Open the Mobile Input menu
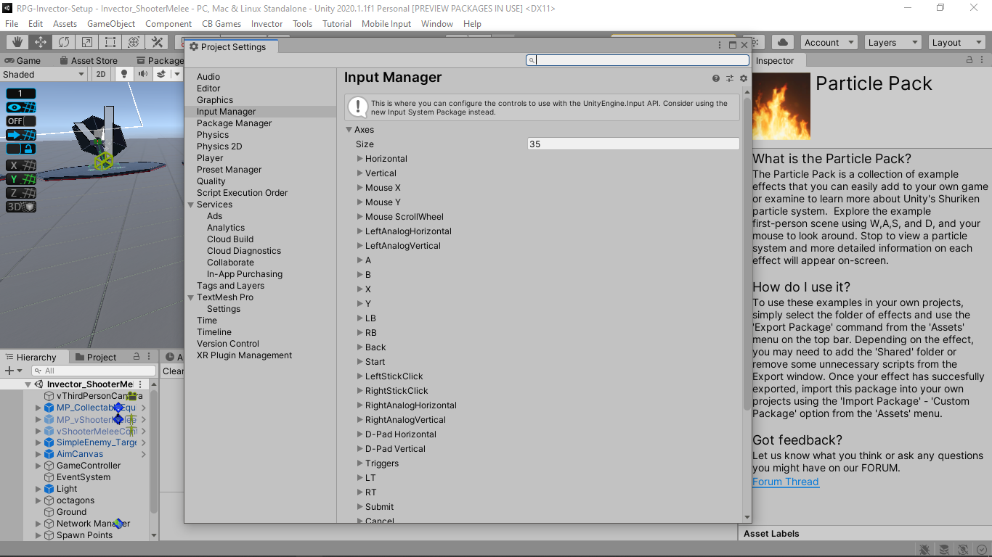 (x=386, y=24)
